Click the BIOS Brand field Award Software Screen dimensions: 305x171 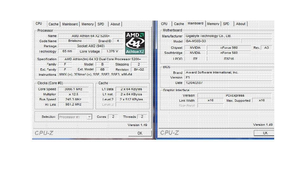228,72
